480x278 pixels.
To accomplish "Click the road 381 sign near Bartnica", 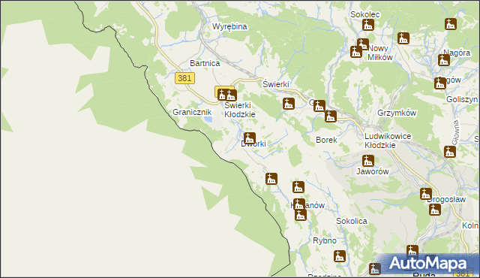I will point(184,78).
